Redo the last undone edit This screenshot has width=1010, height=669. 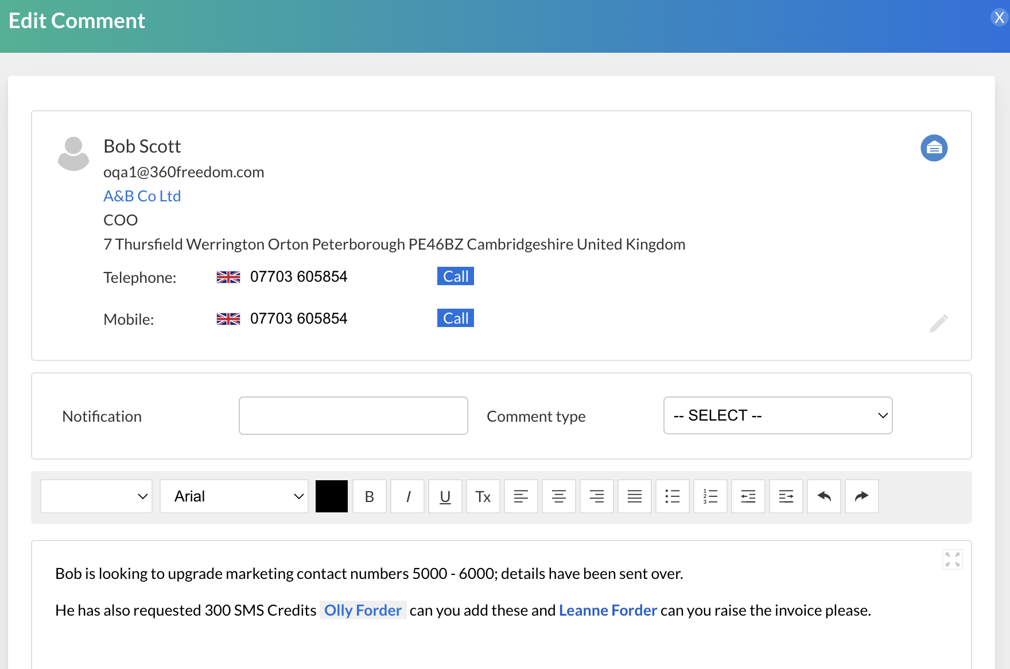click(862, 496)
